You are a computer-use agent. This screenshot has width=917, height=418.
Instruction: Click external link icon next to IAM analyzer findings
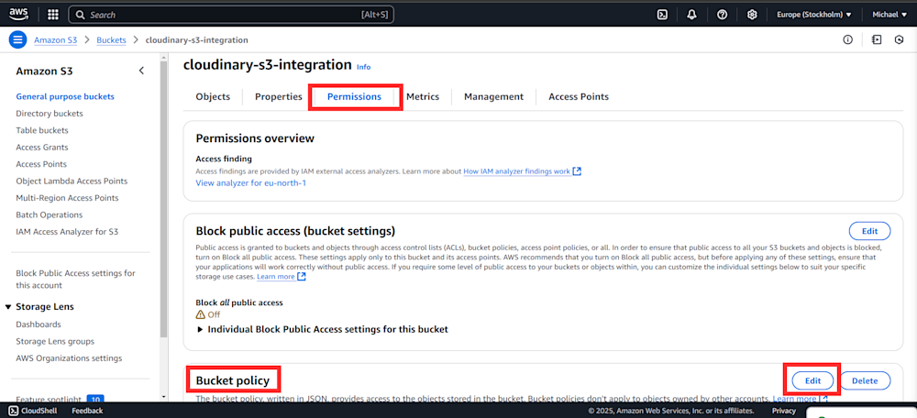(577, 171)
